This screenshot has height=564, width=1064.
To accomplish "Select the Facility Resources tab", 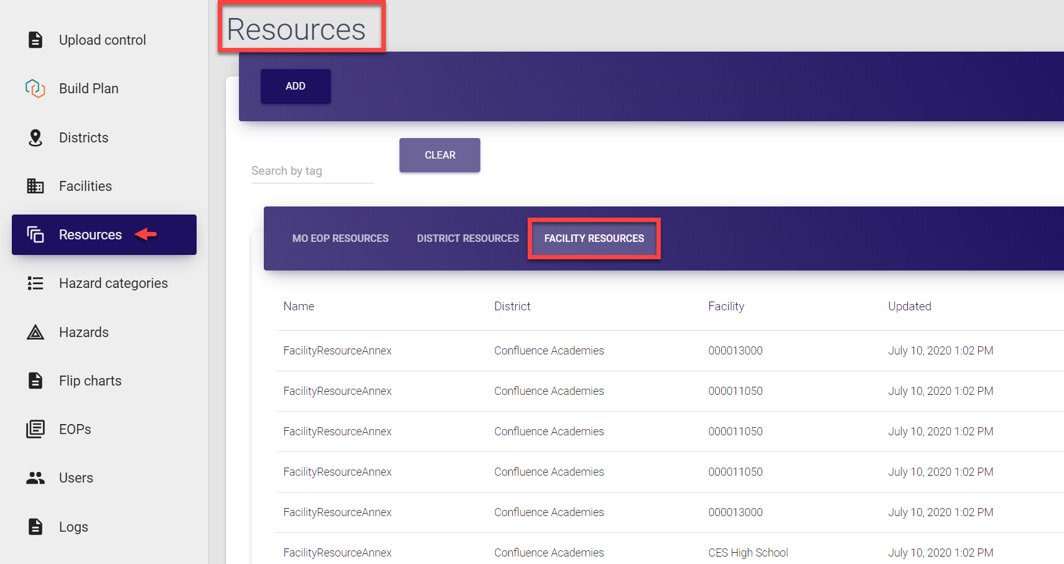I will 594,238.
